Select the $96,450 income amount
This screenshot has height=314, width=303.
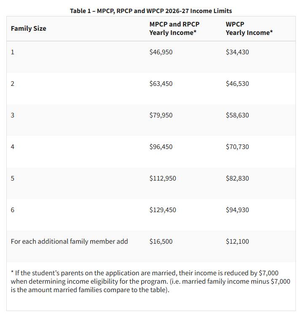click(161, 147)
